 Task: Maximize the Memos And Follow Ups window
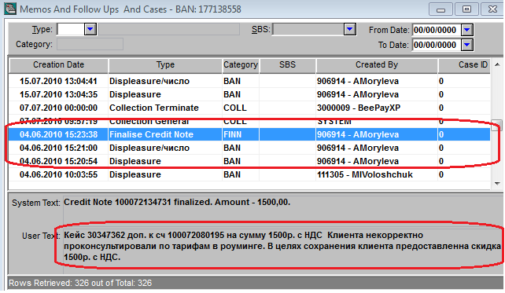coord(466,9)
